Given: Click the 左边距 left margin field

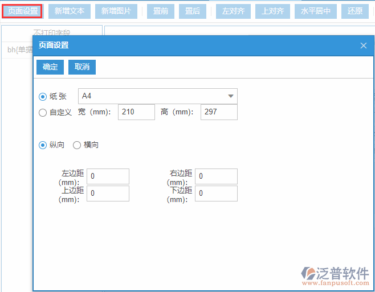Looking at the screenshot, I should pos(108,176).
